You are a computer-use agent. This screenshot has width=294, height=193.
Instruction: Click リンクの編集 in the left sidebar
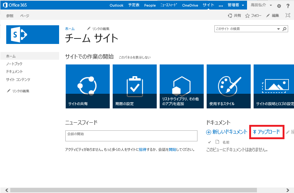click(18, 91)
